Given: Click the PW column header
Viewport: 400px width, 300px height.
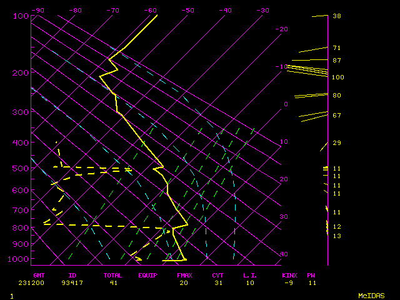Looking at the screenshot, I should click(x=311, y=275).
